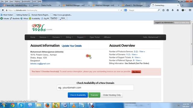The height and width of the screenshot is (108, 193).
Task: Open Domain Name Registr... bookmark
Action: (39, 15)
